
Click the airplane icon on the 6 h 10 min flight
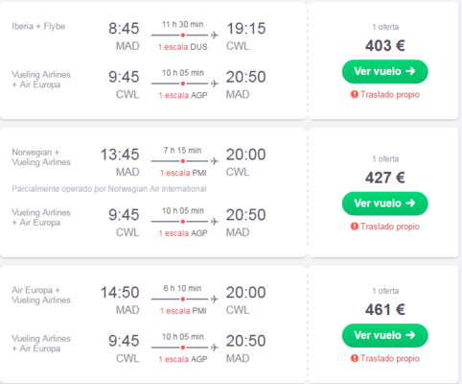(x=215, y=299)
